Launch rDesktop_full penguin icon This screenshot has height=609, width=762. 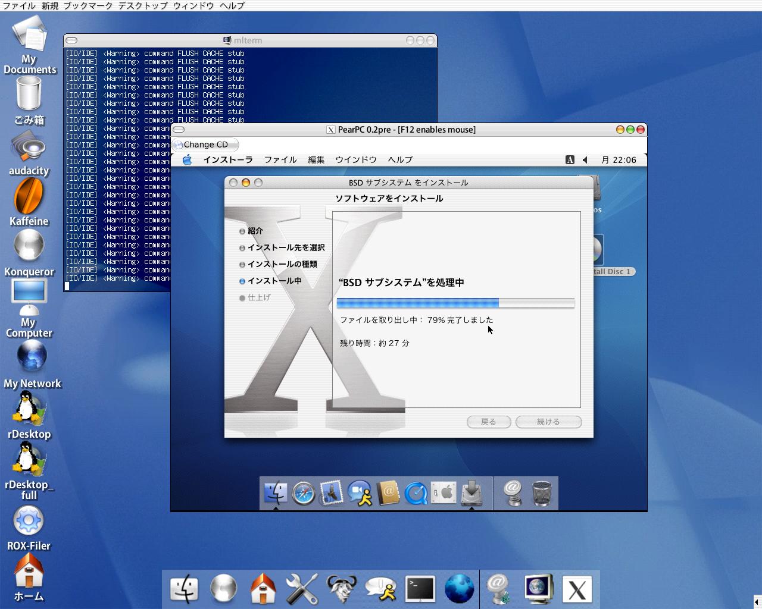29,459
